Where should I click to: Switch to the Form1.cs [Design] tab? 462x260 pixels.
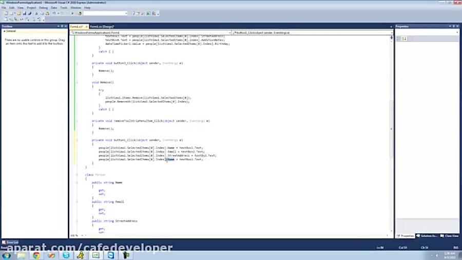[x=102, y=27]
